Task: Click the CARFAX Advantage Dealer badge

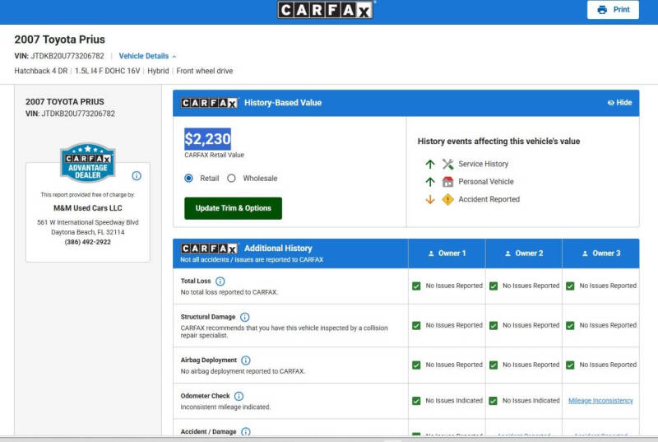Action: (88, 162)
